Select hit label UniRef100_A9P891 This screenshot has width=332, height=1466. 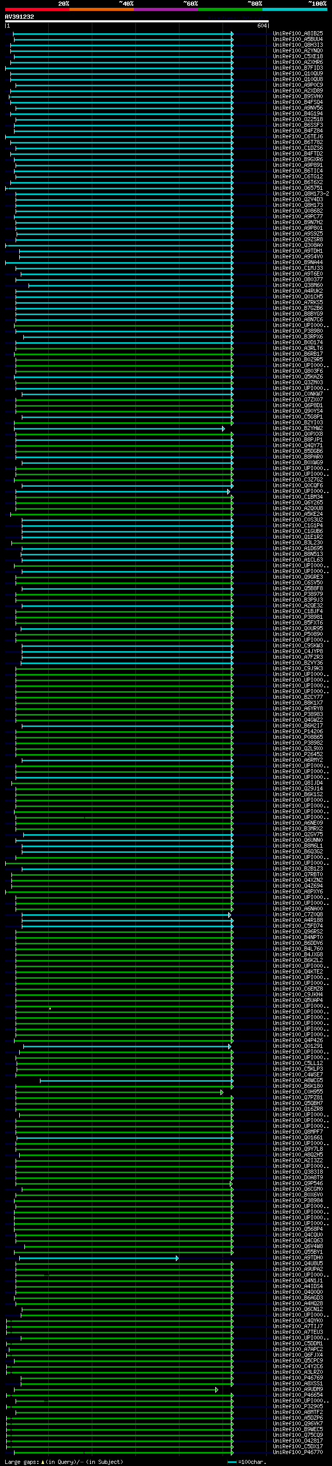[x=298, y=165]
